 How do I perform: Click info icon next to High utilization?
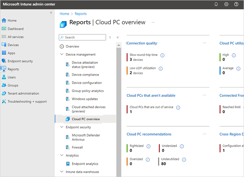(234, 55)
